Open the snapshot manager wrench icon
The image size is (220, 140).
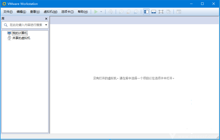(136, 12)
